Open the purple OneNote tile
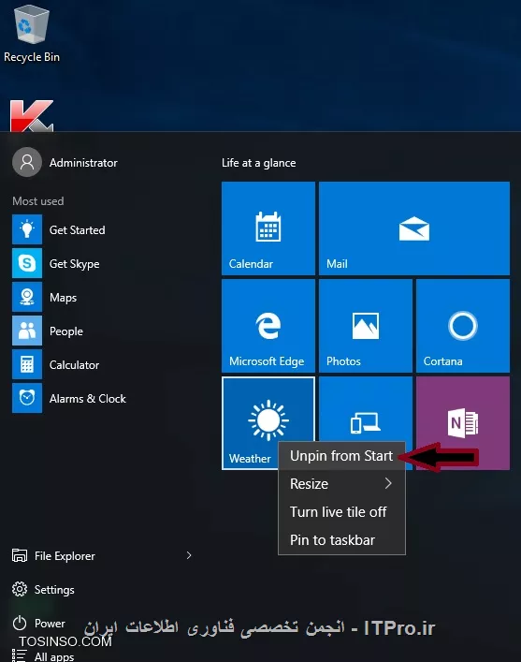 (463, 423)
